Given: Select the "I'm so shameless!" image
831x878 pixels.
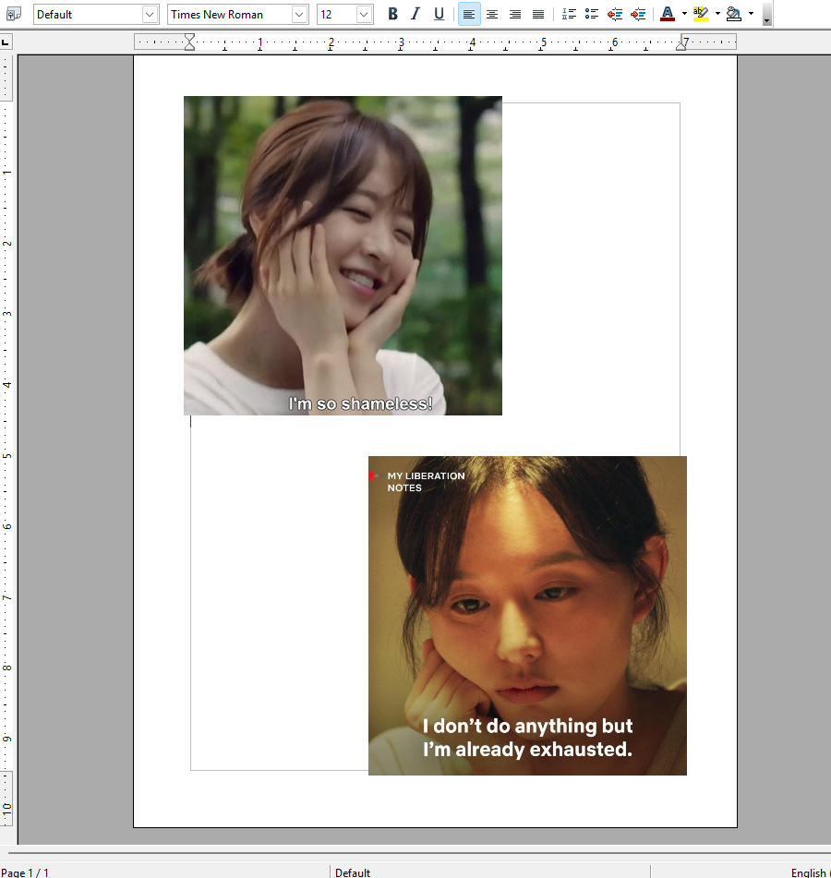Looking at the screenshot, I should click(x=343, y=256).
